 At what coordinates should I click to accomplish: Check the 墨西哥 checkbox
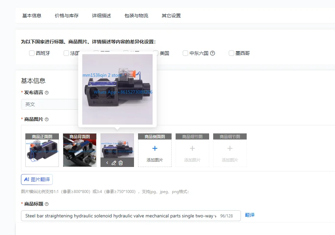pyautogui.click(x=231, y=53)
